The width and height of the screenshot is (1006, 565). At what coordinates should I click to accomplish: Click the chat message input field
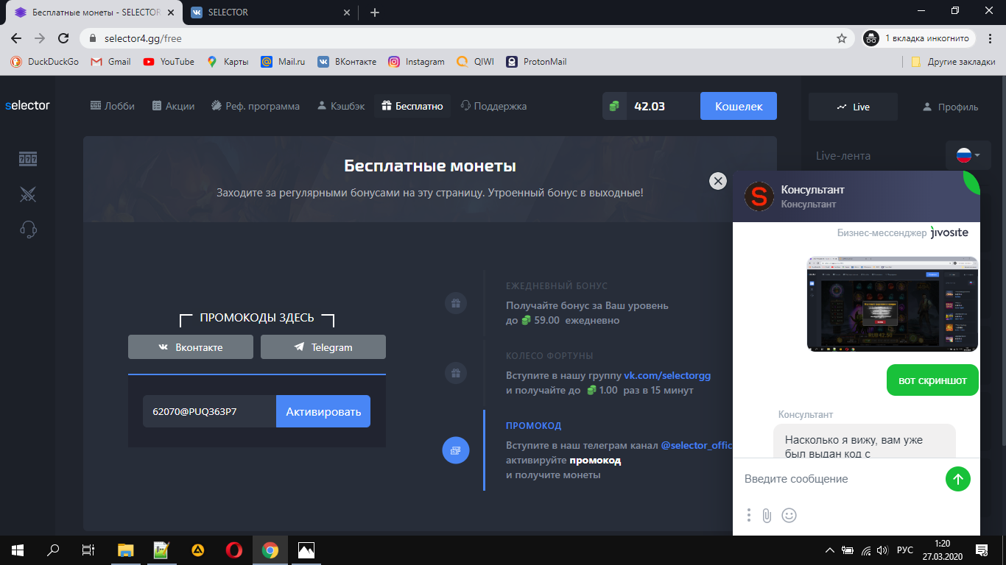841,479
